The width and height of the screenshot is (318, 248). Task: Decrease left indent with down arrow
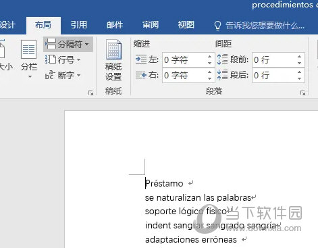click(x=210, y=63)
